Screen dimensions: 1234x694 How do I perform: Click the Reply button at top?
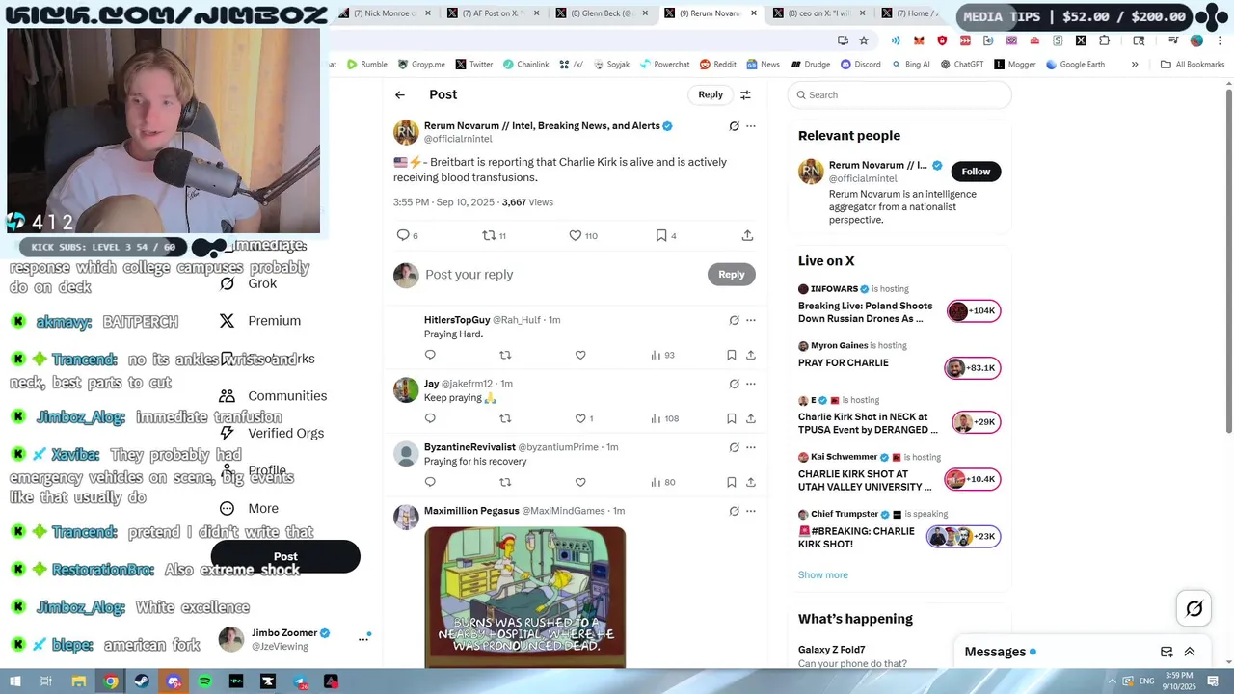point(711,94)
